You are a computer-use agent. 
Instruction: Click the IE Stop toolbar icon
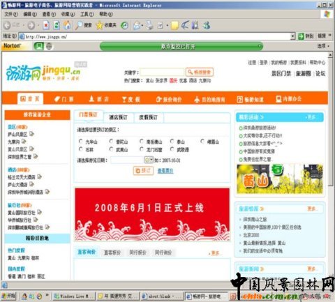point(46,25)
